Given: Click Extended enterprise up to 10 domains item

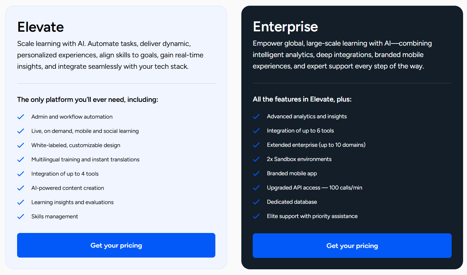Looking at the screenshot, I should click(316, 145).
